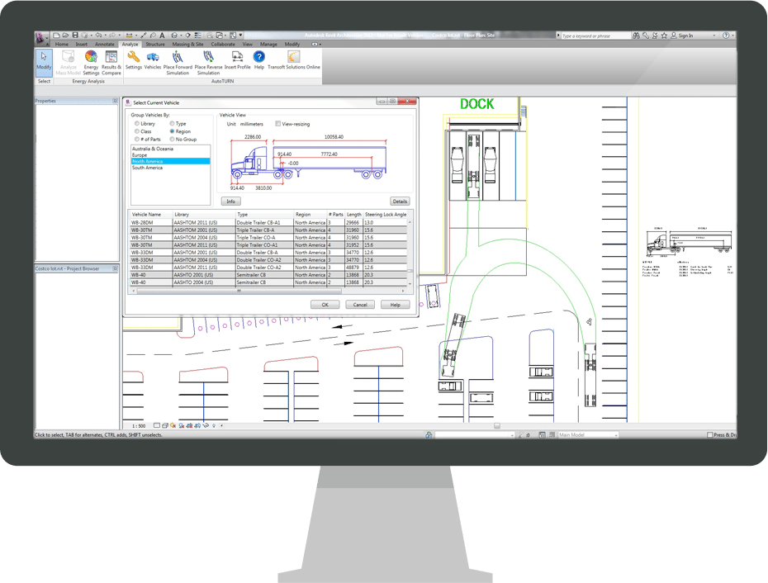768x583 pixels.
Task: Open AutoTURN Help icon in ribbon
Action: [x=259, y=60]
